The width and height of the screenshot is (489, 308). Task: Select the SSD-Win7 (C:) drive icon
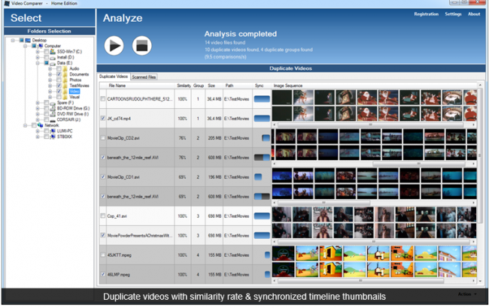[x=53, y=51]
